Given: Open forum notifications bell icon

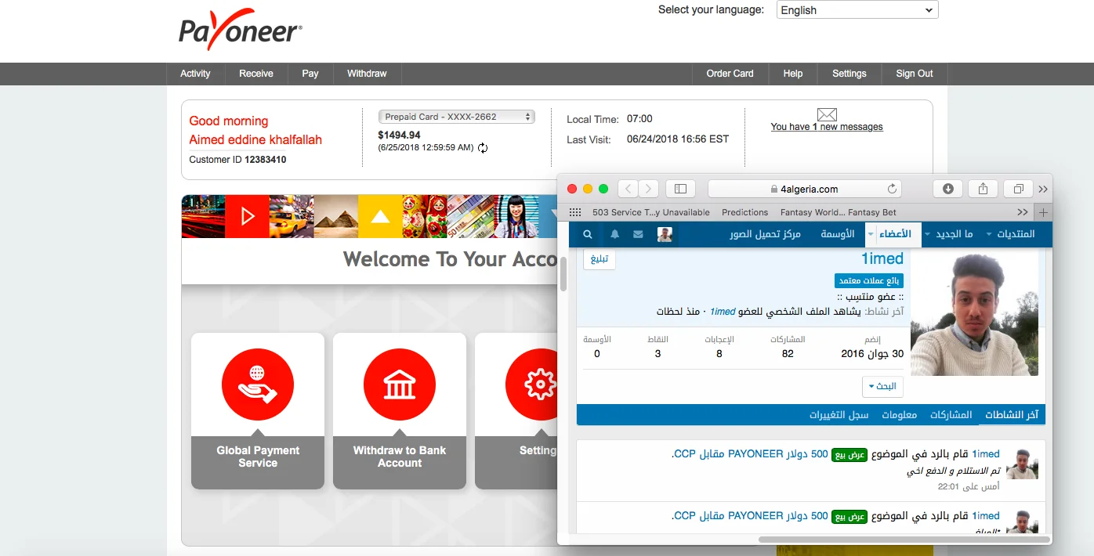Looking at the screenshot, I should point(615,234).
